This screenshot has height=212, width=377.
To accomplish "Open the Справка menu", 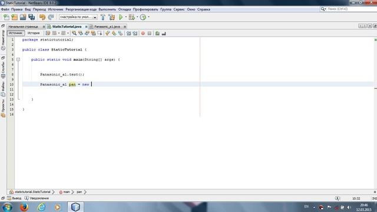I will pyautogui.click(x=204, y=9).
